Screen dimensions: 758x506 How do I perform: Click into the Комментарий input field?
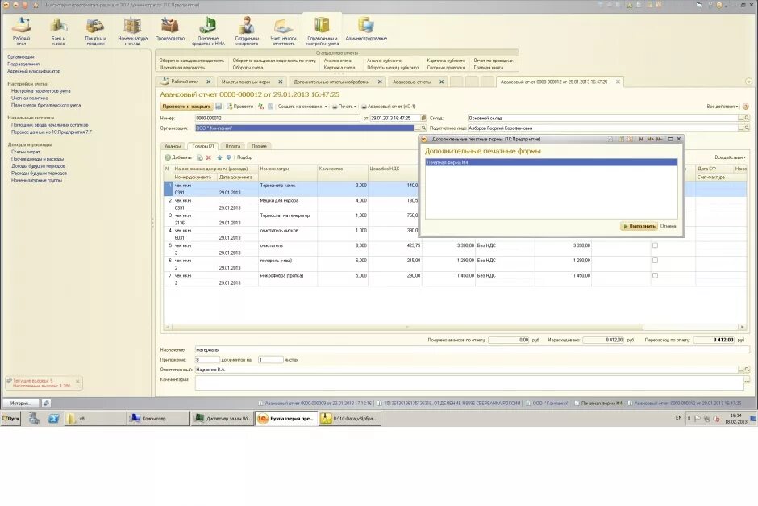469,383
